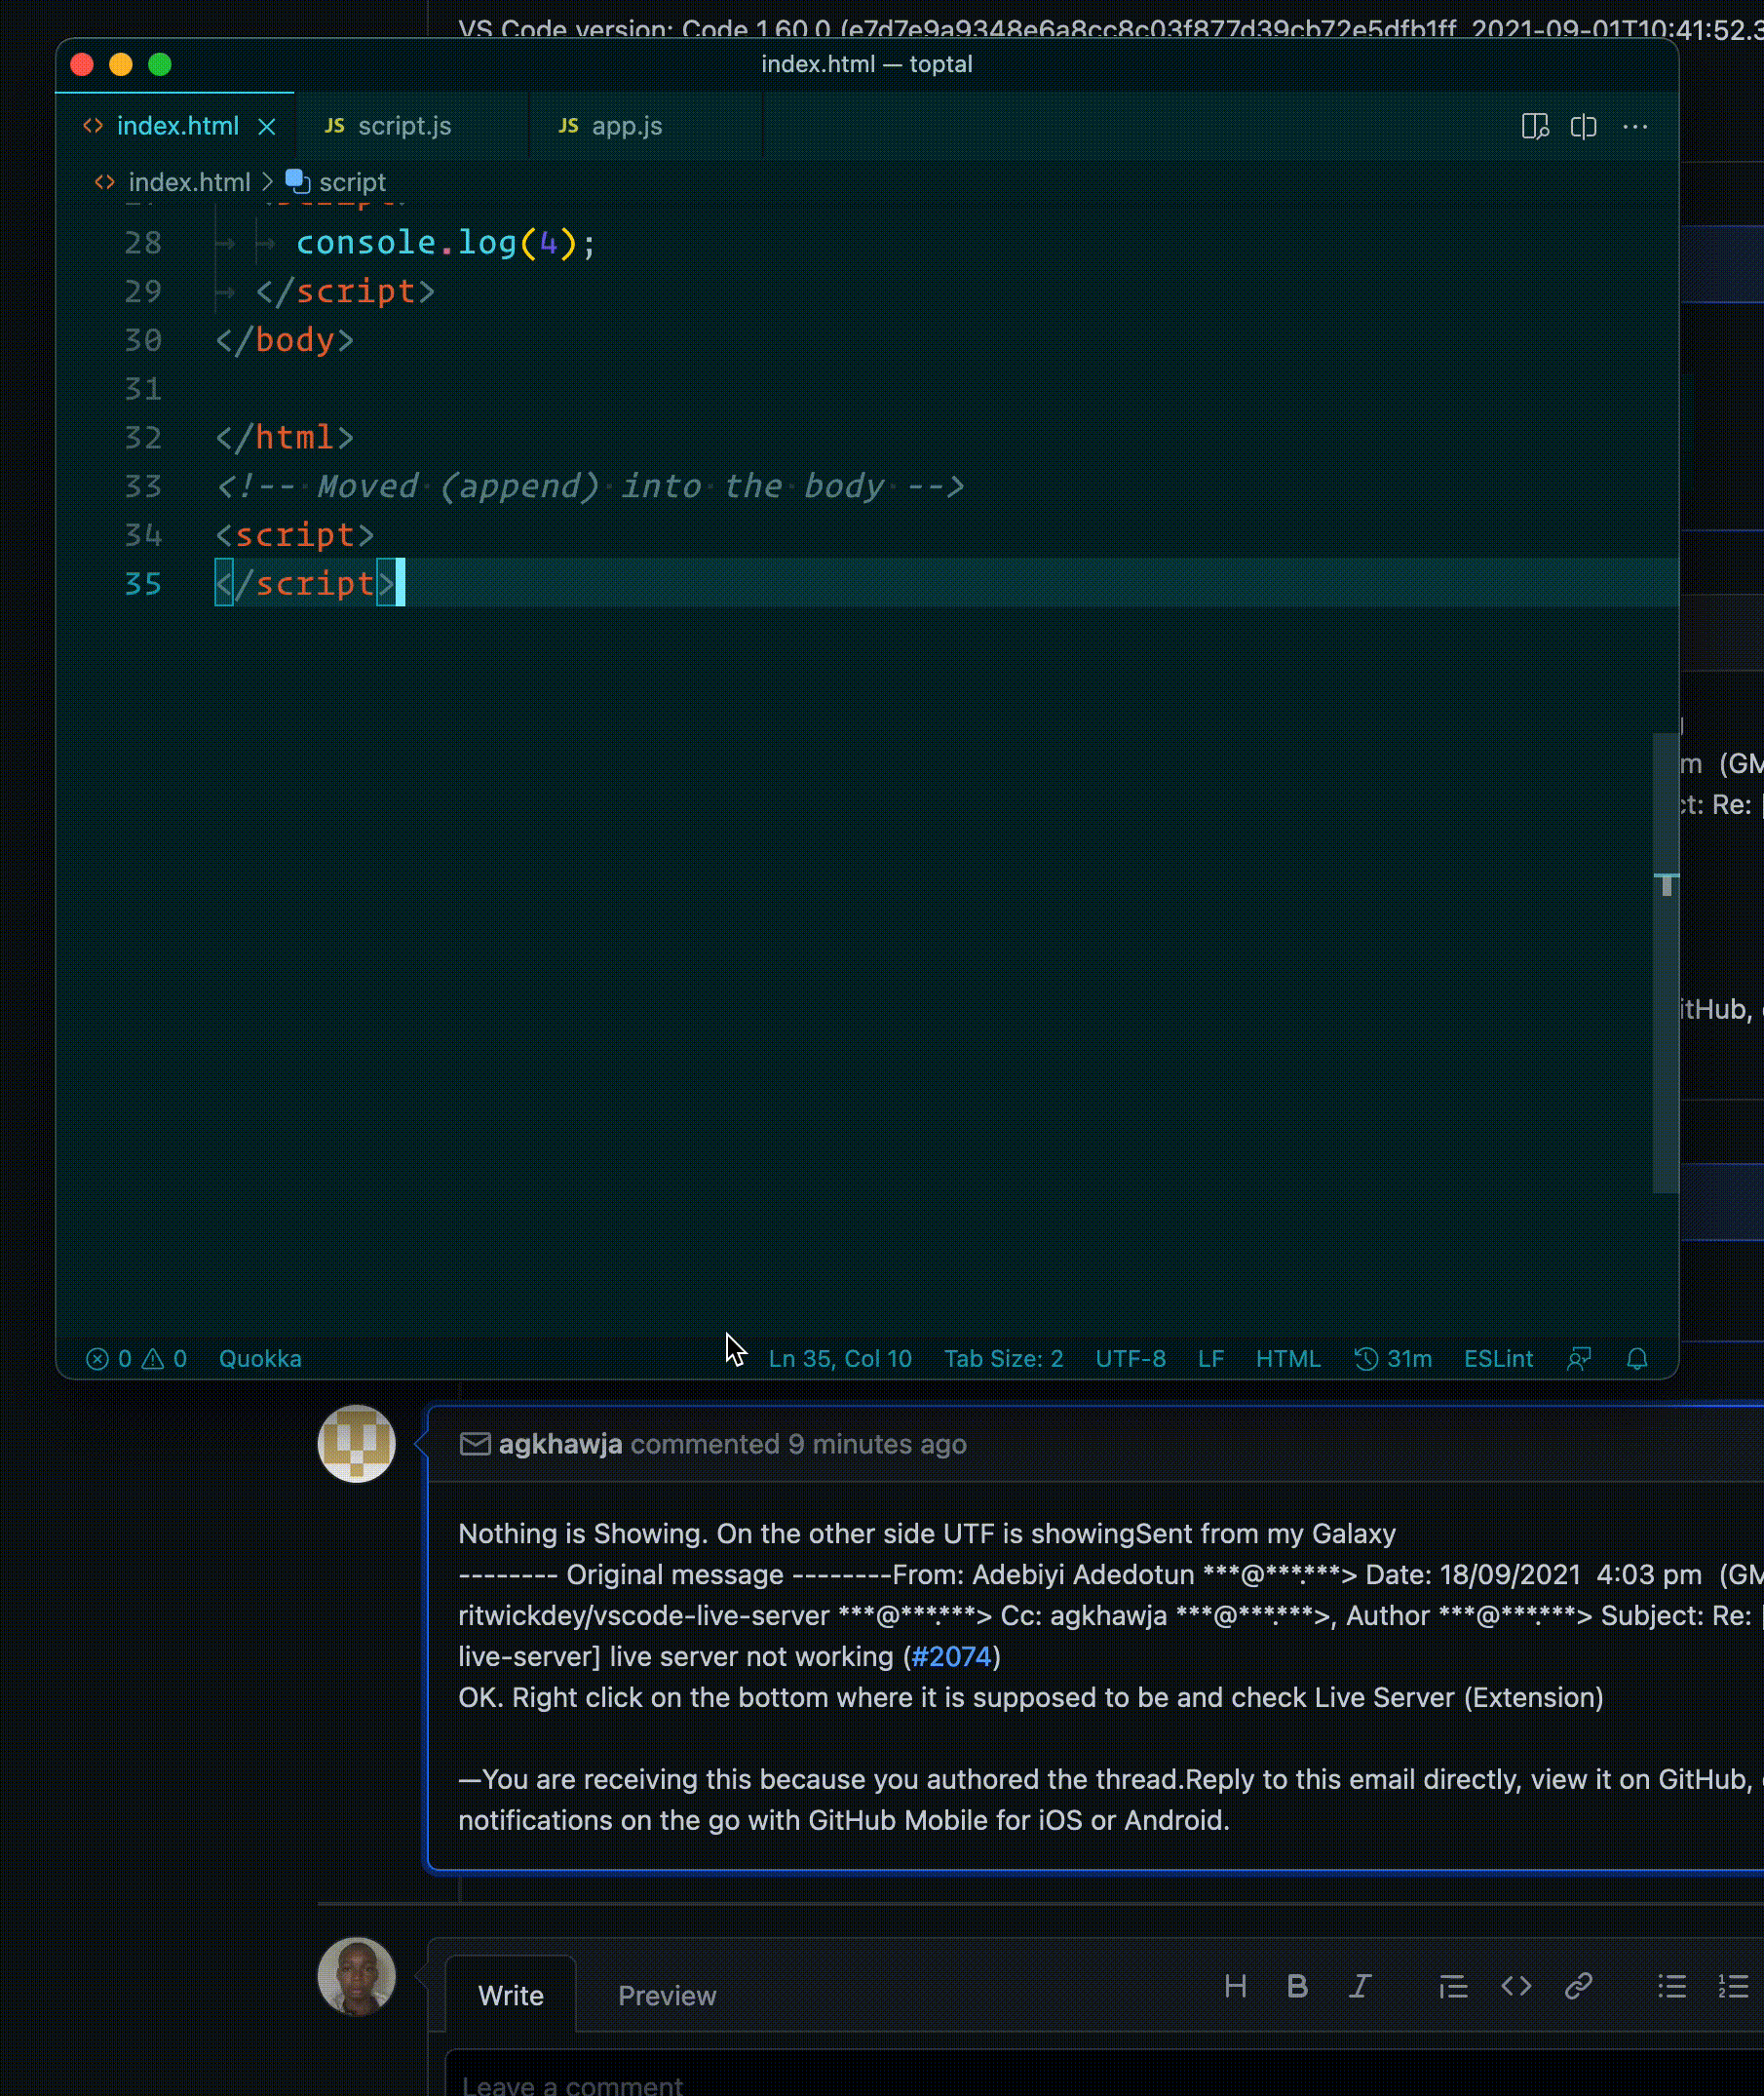Viewport: 1764px width, 2096px height.
Task: Add a link in the comment toolbar
Action: [1578, 1986]
